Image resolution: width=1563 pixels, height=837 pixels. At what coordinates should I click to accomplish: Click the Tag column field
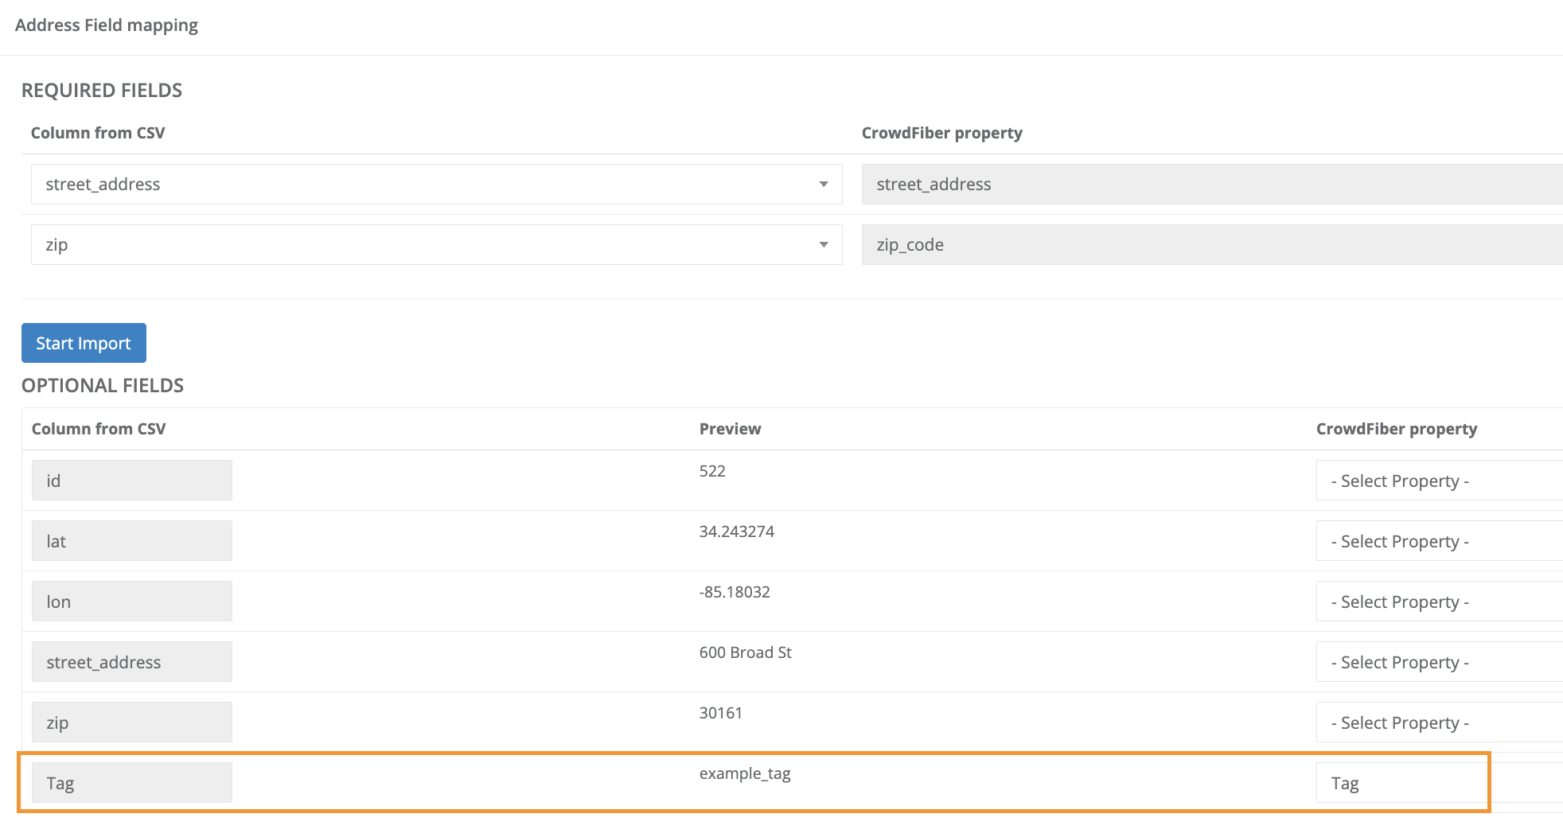click(x=132, y=783)
